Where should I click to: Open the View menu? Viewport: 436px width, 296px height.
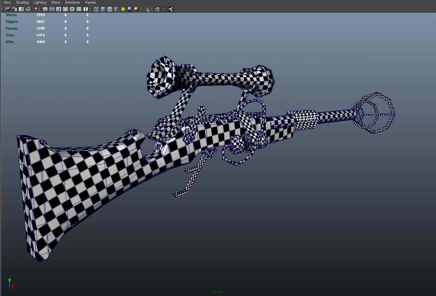pyautogui.click(x=7, y=2)
